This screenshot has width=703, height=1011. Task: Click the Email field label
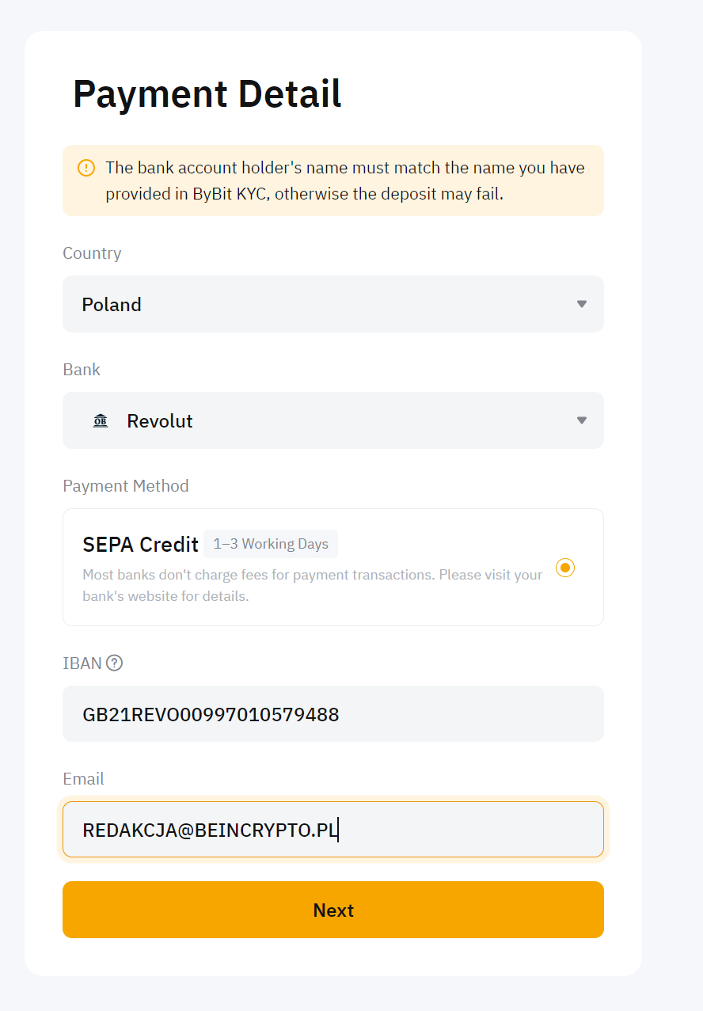[83, 779]
